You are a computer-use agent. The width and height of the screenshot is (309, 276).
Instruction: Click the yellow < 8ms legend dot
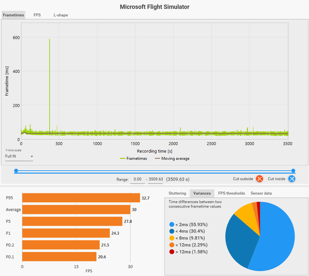coord(172,238)
